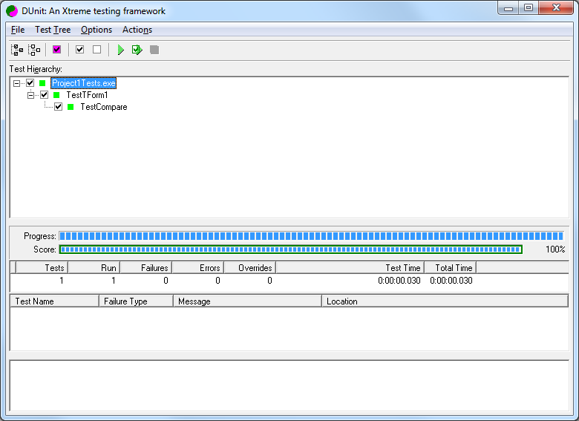The image size is (579, 421).
Task: Click the Total Time column header
Action: coord(451,268)
